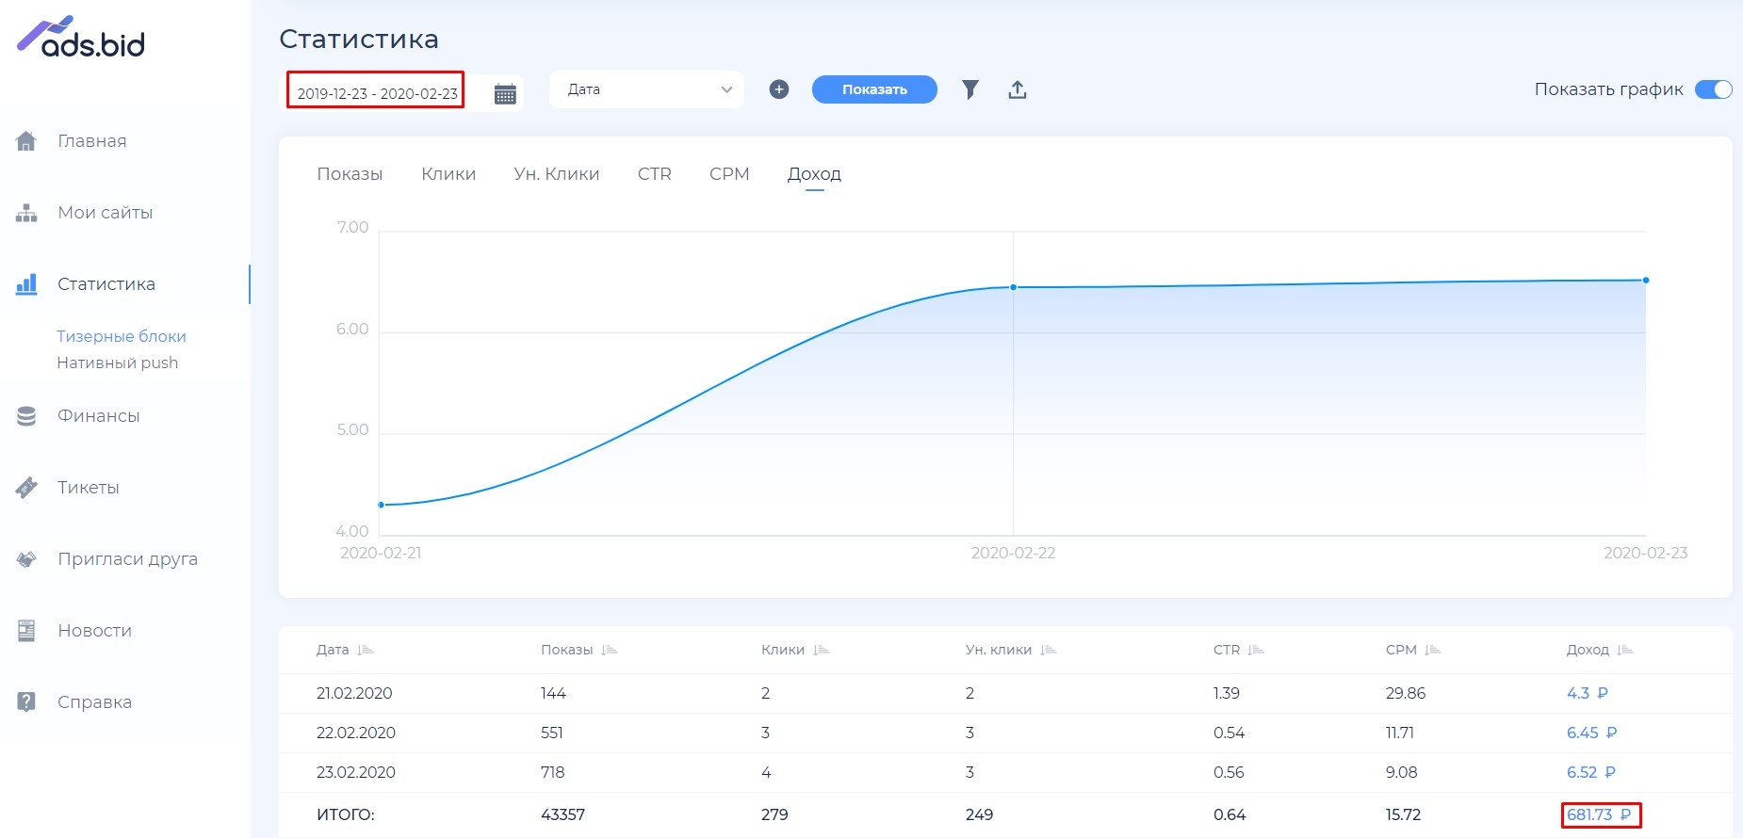
Task: Open Тизерные блоки statistics link
Action: pyautogui.click(x=122, y=336)
